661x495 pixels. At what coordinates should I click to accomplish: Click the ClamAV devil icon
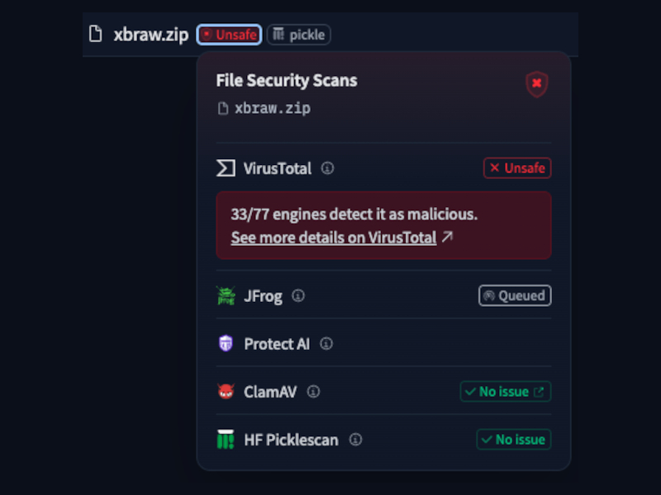click(x=224, y=392)
